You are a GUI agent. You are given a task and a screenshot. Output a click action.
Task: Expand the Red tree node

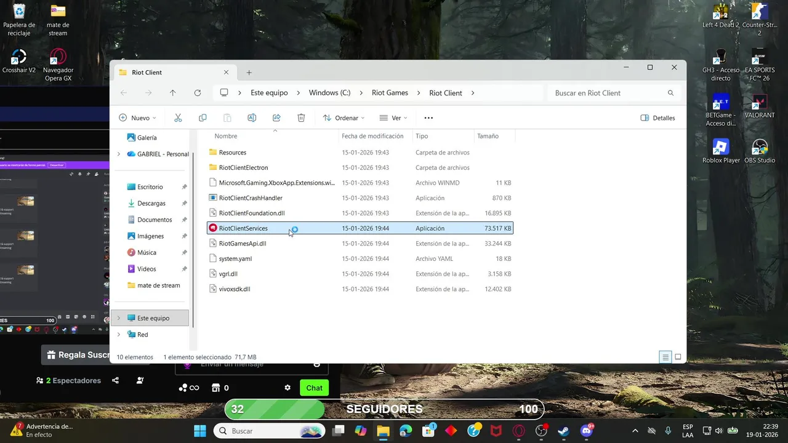tap(119, 335)
